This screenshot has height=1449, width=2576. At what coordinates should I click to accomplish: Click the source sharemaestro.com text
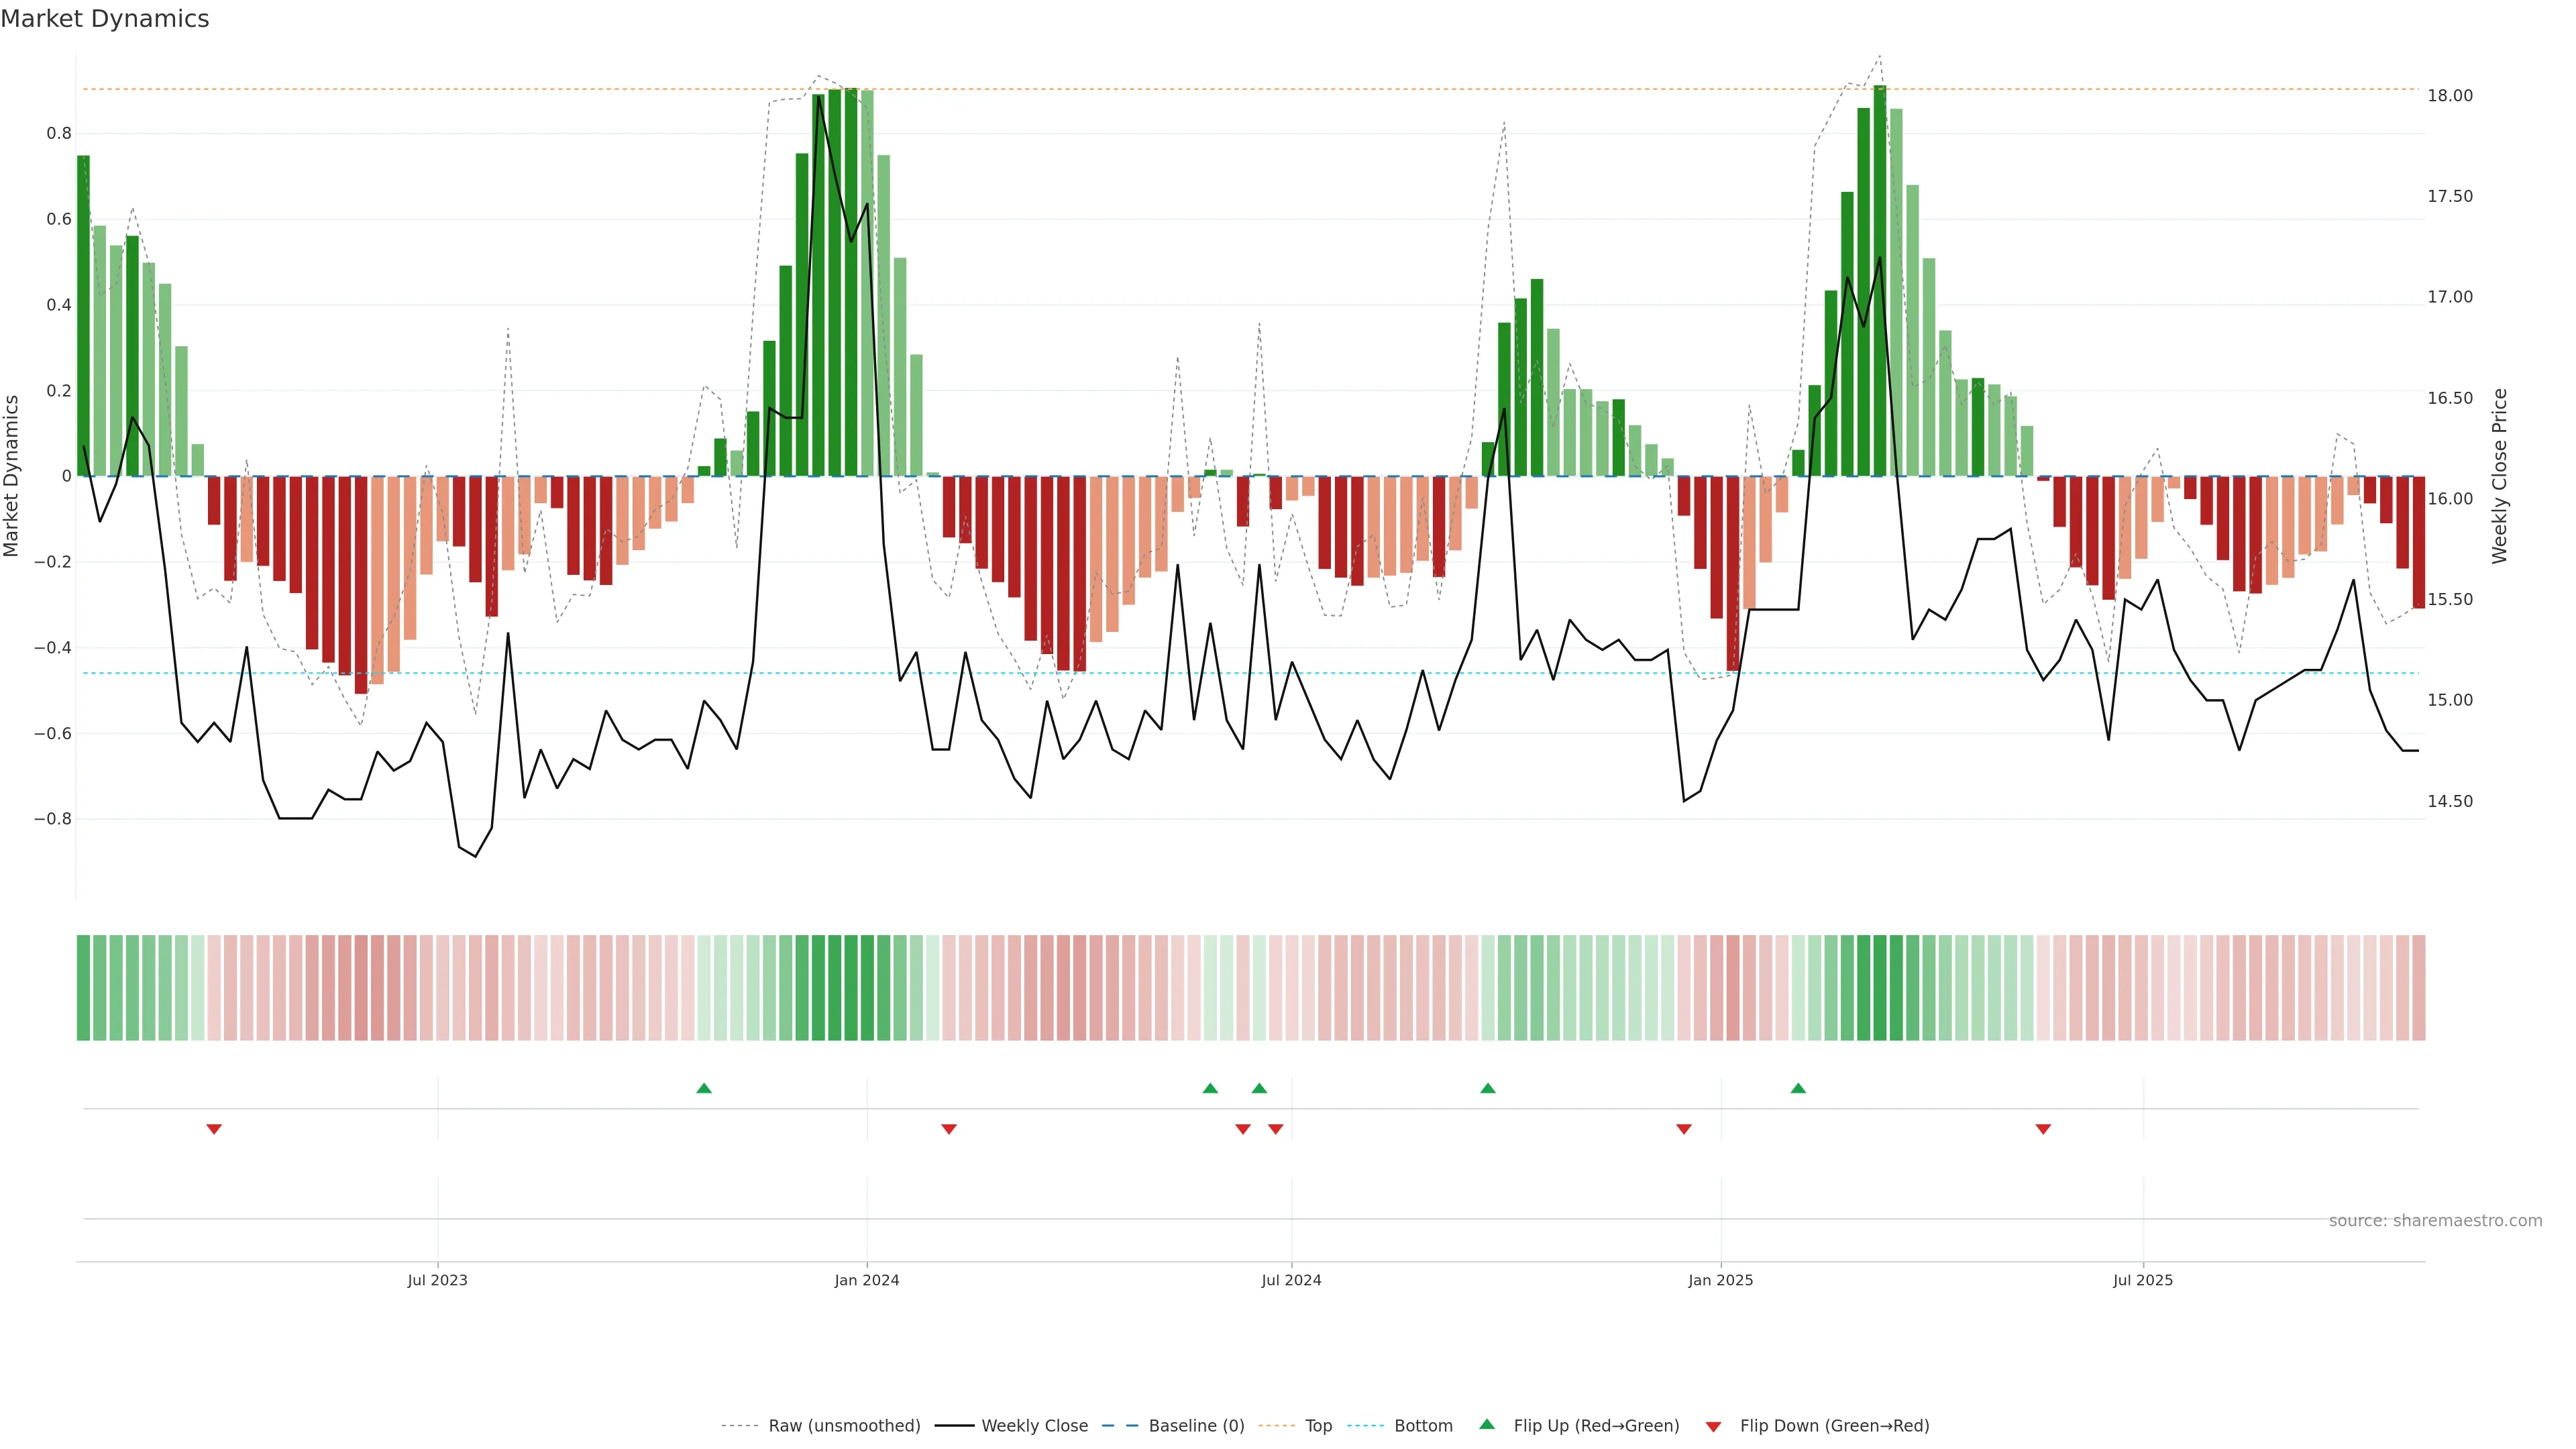click(x=2435, y=1221)
